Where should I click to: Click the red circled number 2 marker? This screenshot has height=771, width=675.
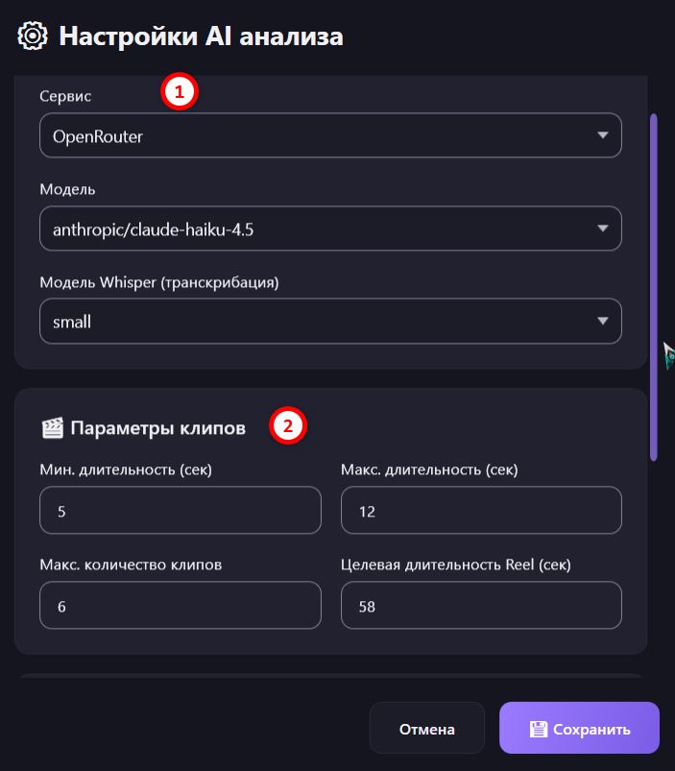click(x=288, y=425)
